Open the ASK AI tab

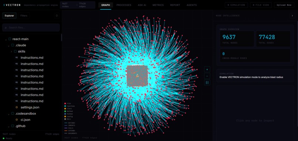[142, 5]
